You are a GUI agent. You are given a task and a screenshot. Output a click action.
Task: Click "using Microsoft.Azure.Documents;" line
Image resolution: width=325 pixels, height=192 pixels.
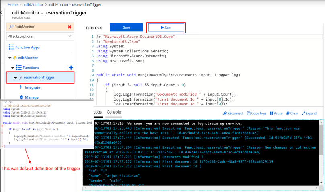tap(131, 56)
